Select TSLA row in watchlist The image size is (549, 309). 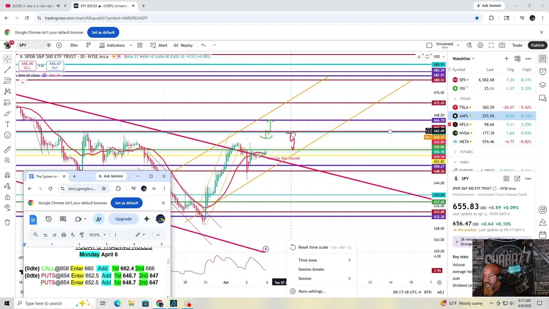(492, 107)
